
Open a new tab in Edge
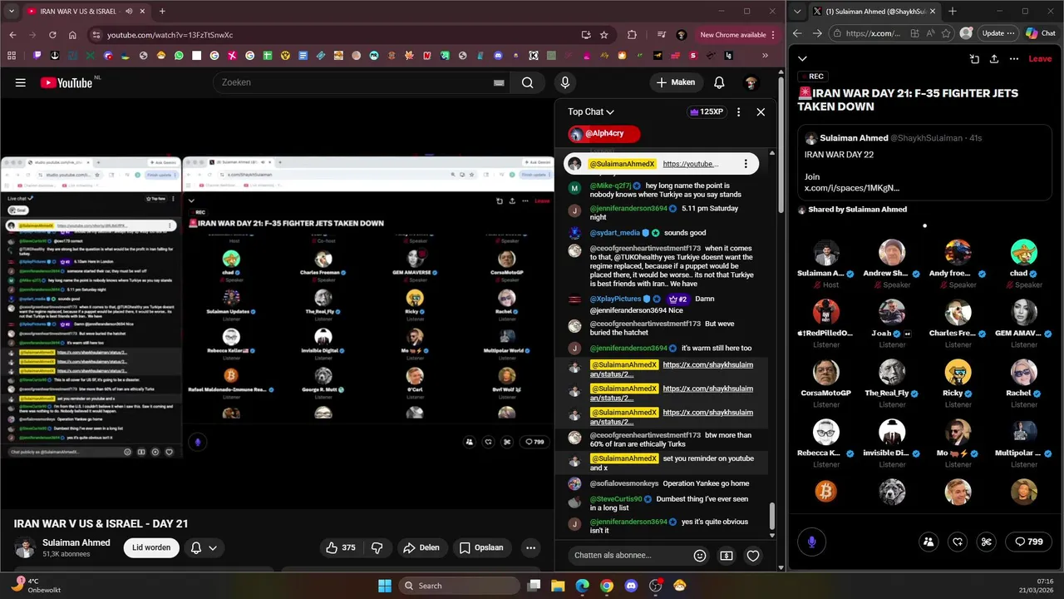953,12
